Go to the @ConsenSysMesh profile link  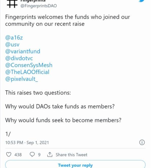tap(29, 65)
